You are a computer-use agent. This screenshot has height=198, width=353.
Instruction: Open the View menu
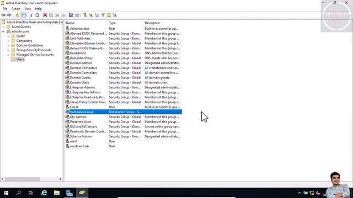[x=28, y=9]
